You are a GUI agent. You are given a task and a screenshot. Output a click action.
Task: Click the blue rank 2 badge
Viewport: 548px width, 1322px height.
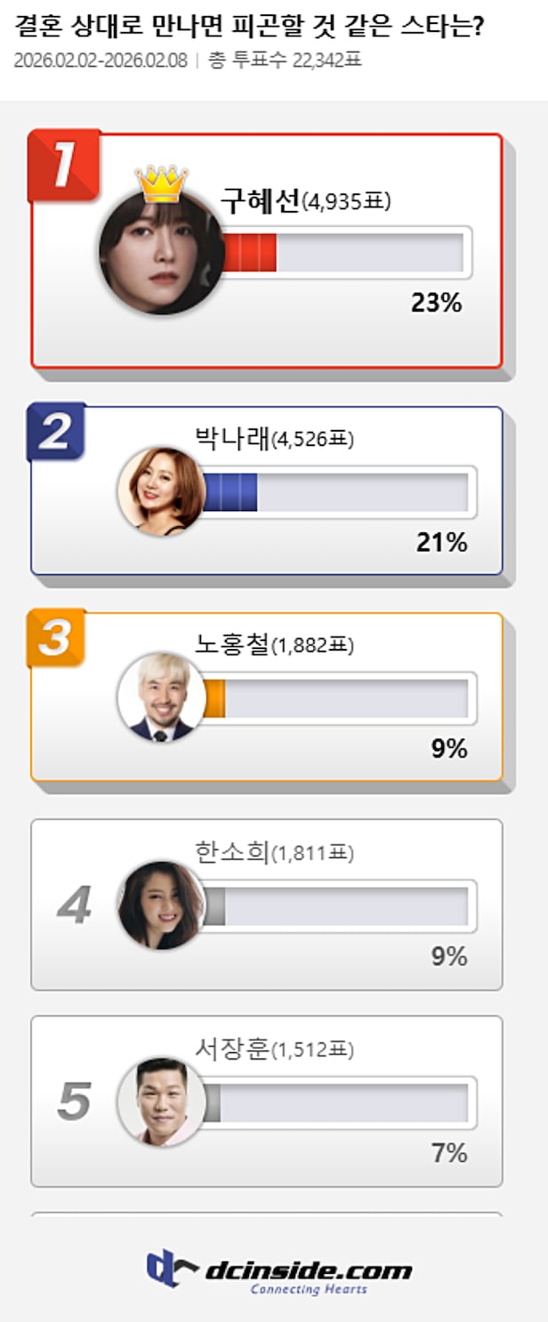[57, 432]
